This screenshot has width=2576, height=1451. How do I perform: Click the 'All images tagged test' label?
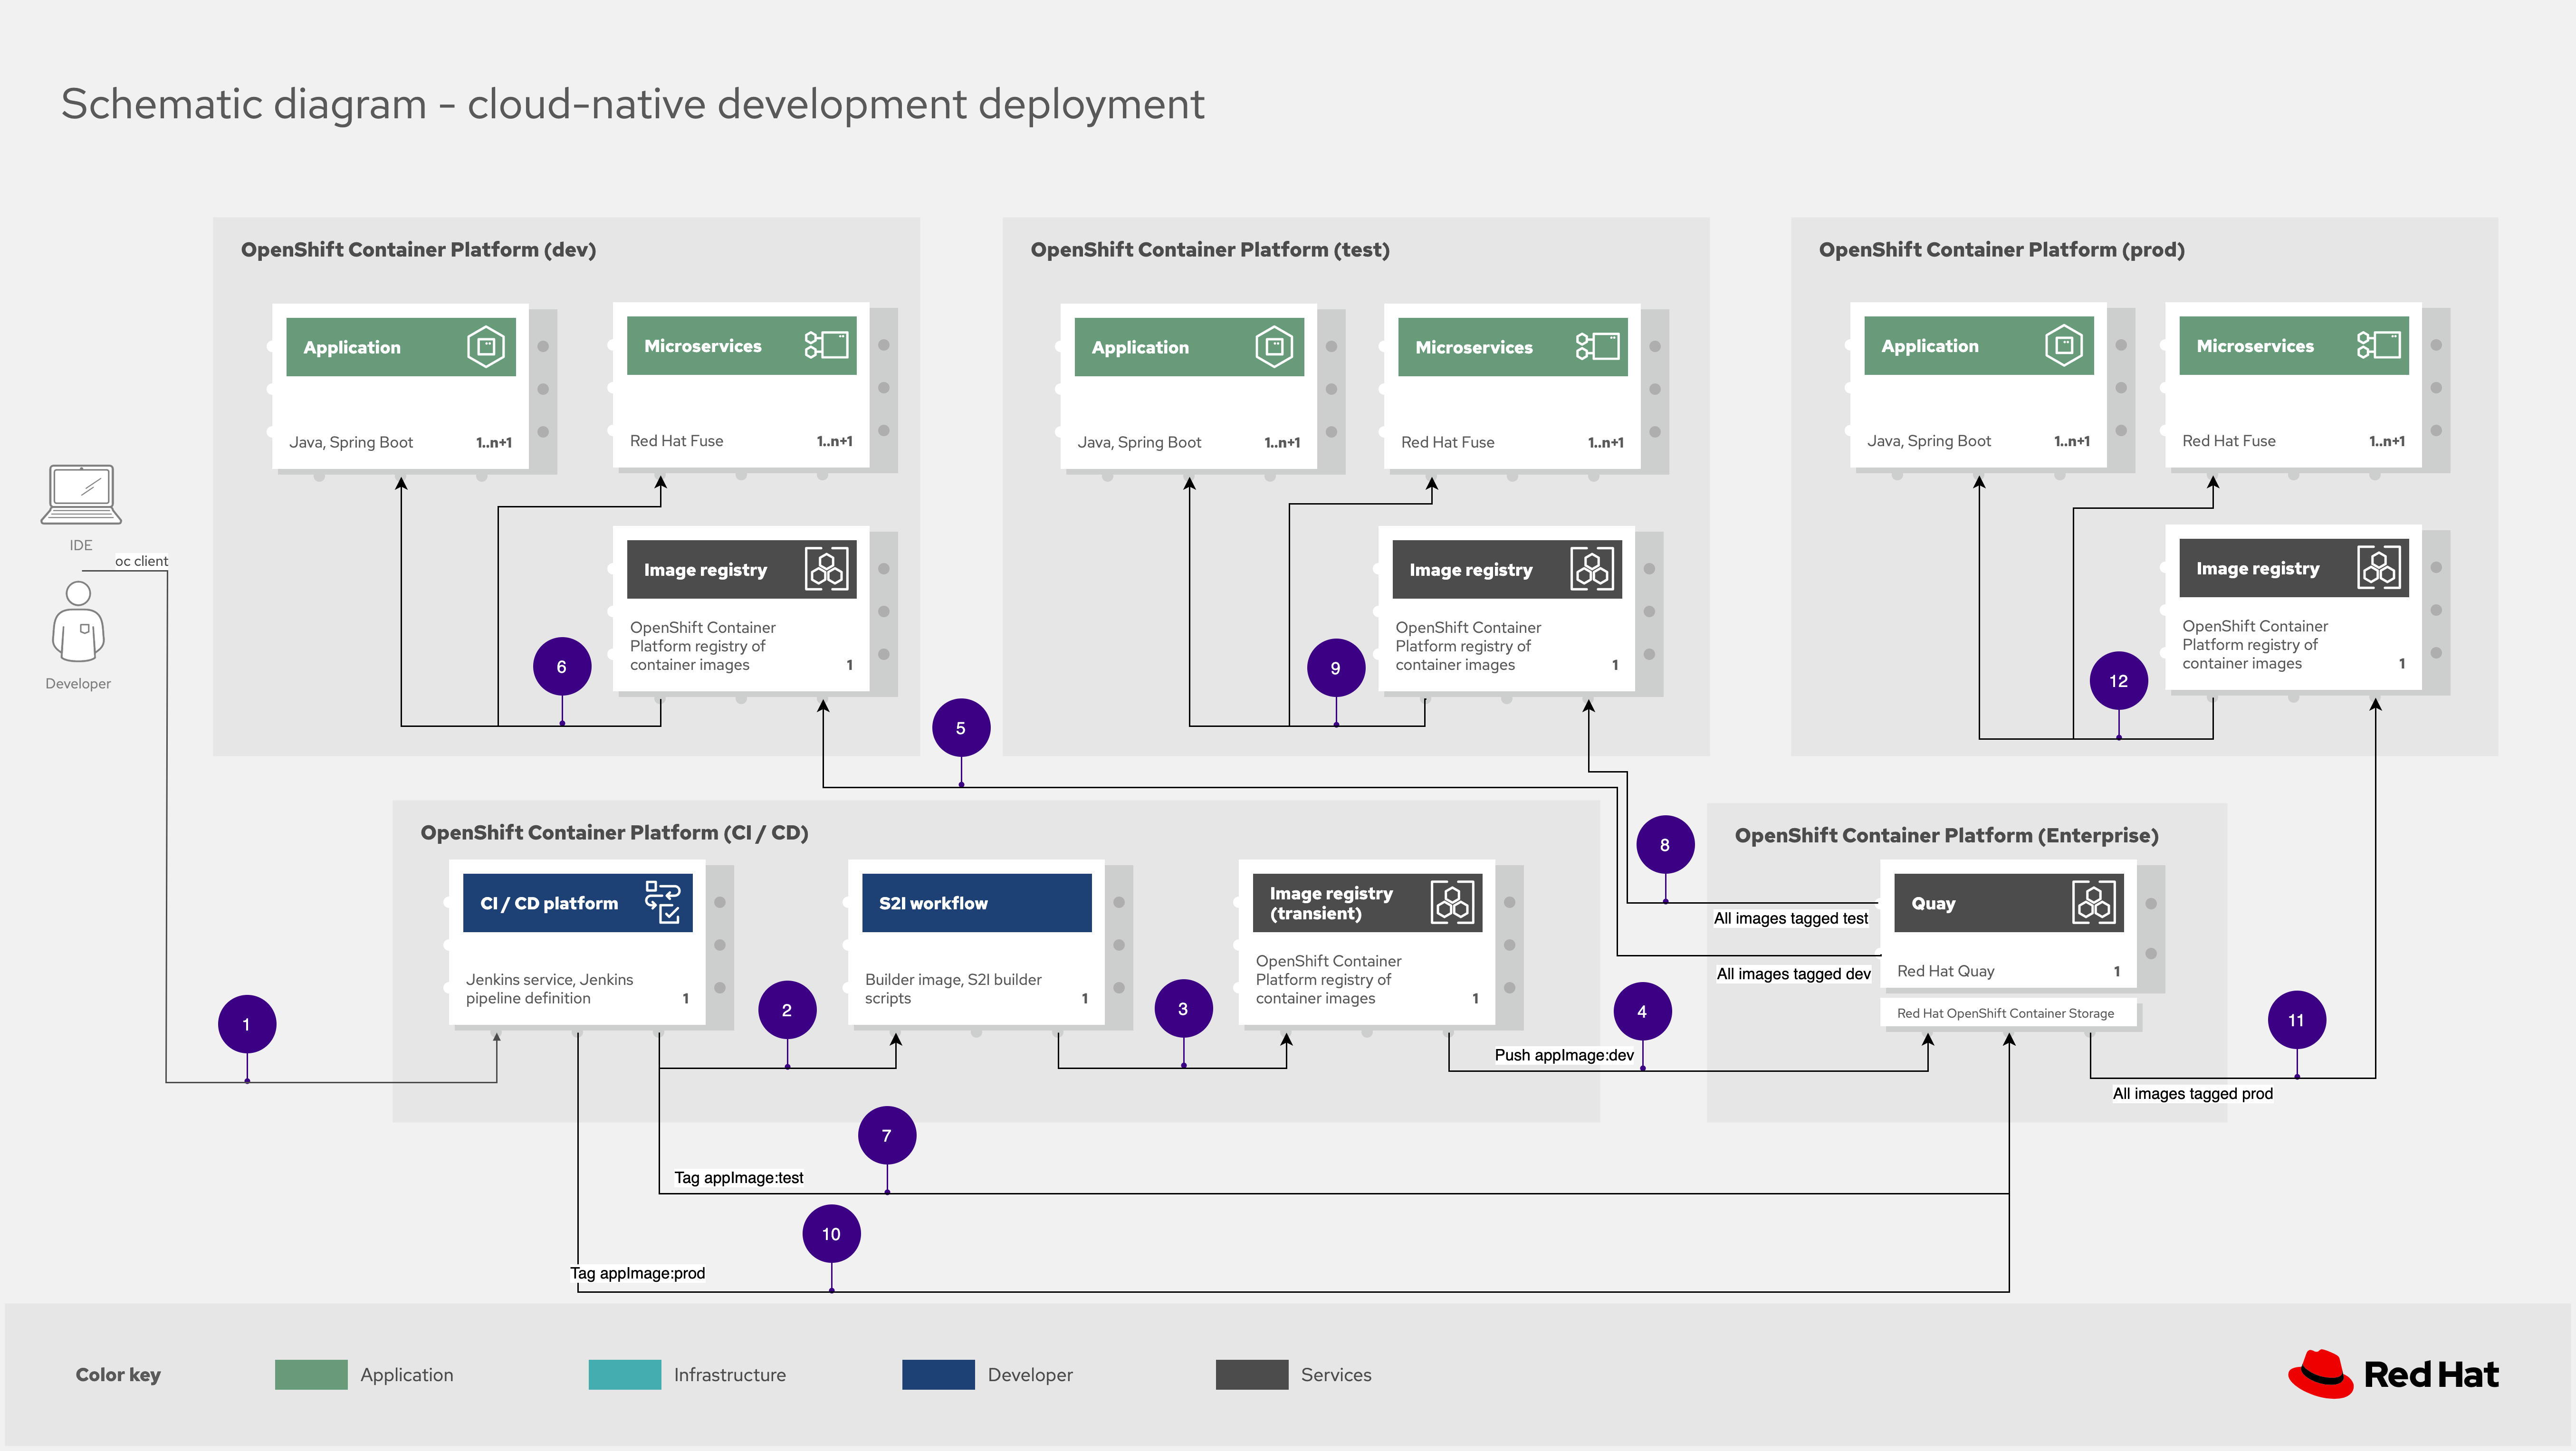point(1790,918)
